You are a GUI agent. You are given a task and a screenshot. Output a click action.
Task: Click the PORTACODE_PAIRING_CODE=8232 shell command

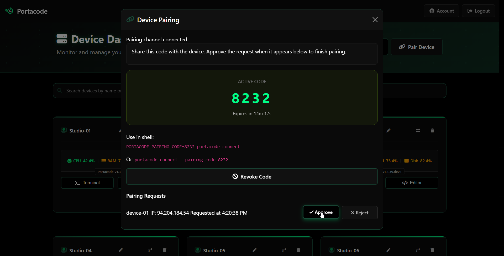point(183,147)
